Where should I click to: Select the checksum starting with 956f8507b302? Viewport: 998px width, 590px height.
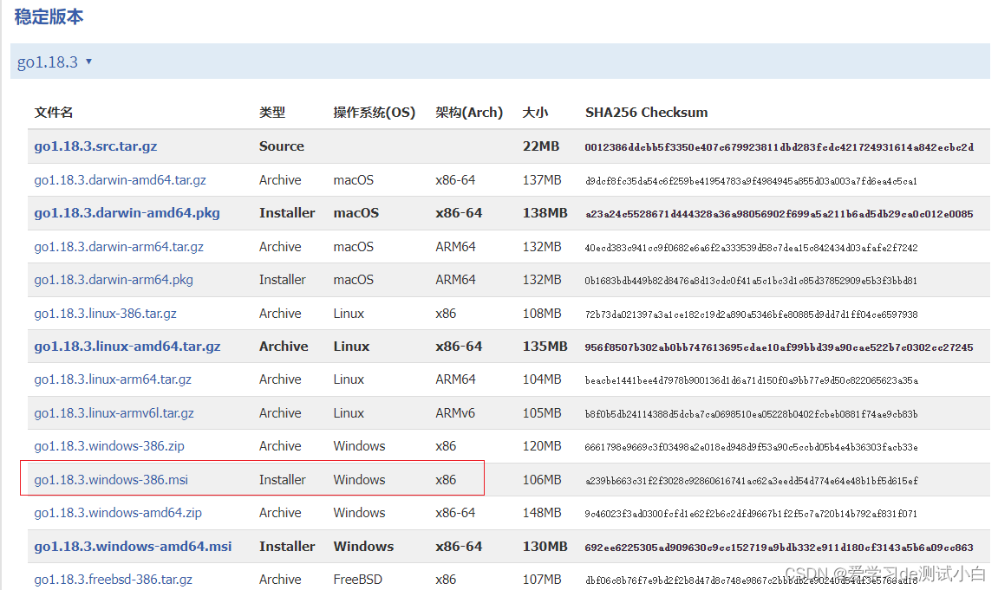point(779,347)
